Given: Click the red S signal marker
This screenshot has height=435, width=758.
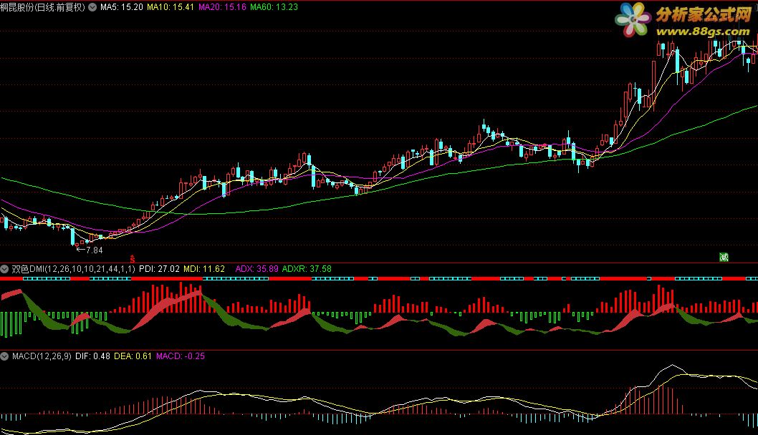Looking at the screenshot, I should pyautogui.click(x=133, y=259).
